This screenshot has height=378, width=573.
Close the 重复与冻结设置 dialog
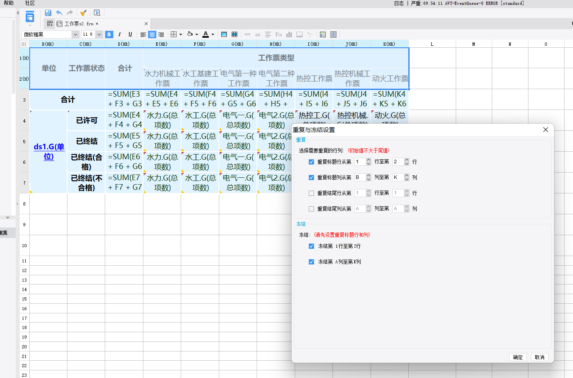coord(545,130)
